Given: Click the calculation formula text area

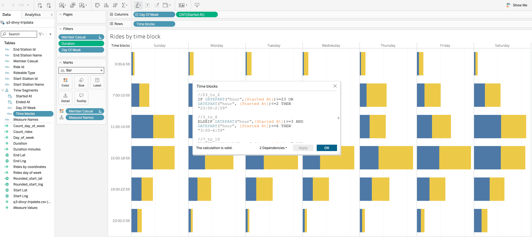Looking at the screenshot, I should coord(267,117).
